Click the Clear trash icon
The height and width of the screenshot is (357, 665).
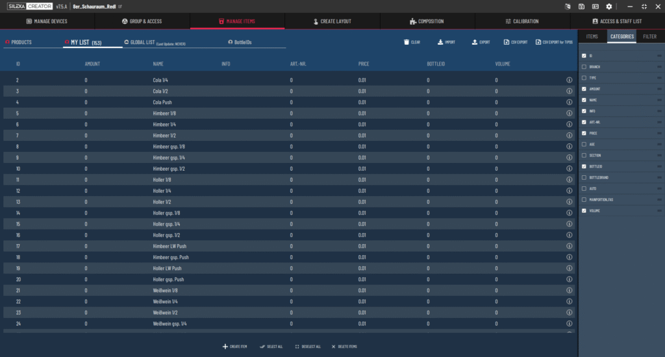(407, 42)
